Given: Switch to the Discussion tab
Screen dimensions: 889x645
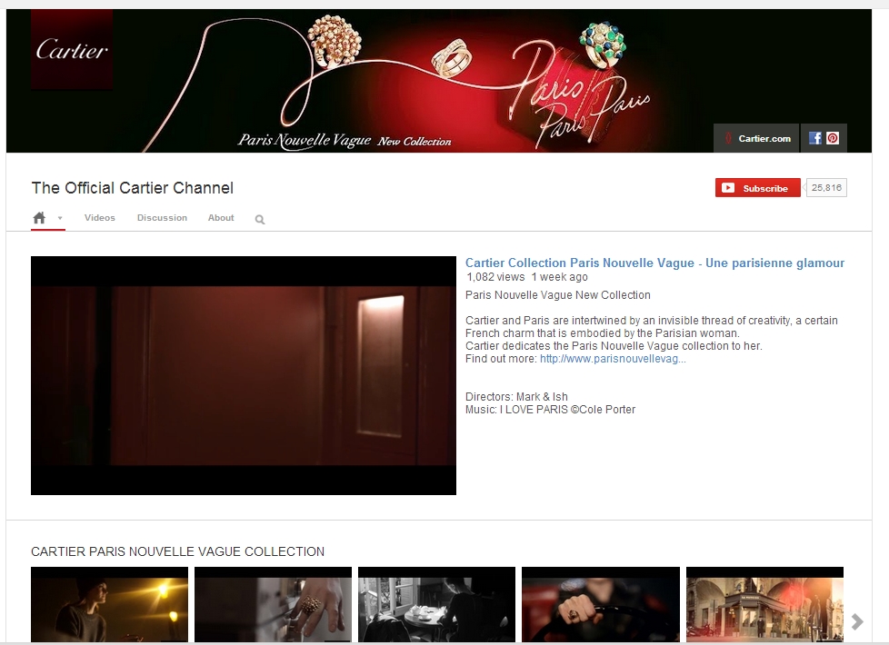Looking at the screenshot, I should tap(162, 218).
